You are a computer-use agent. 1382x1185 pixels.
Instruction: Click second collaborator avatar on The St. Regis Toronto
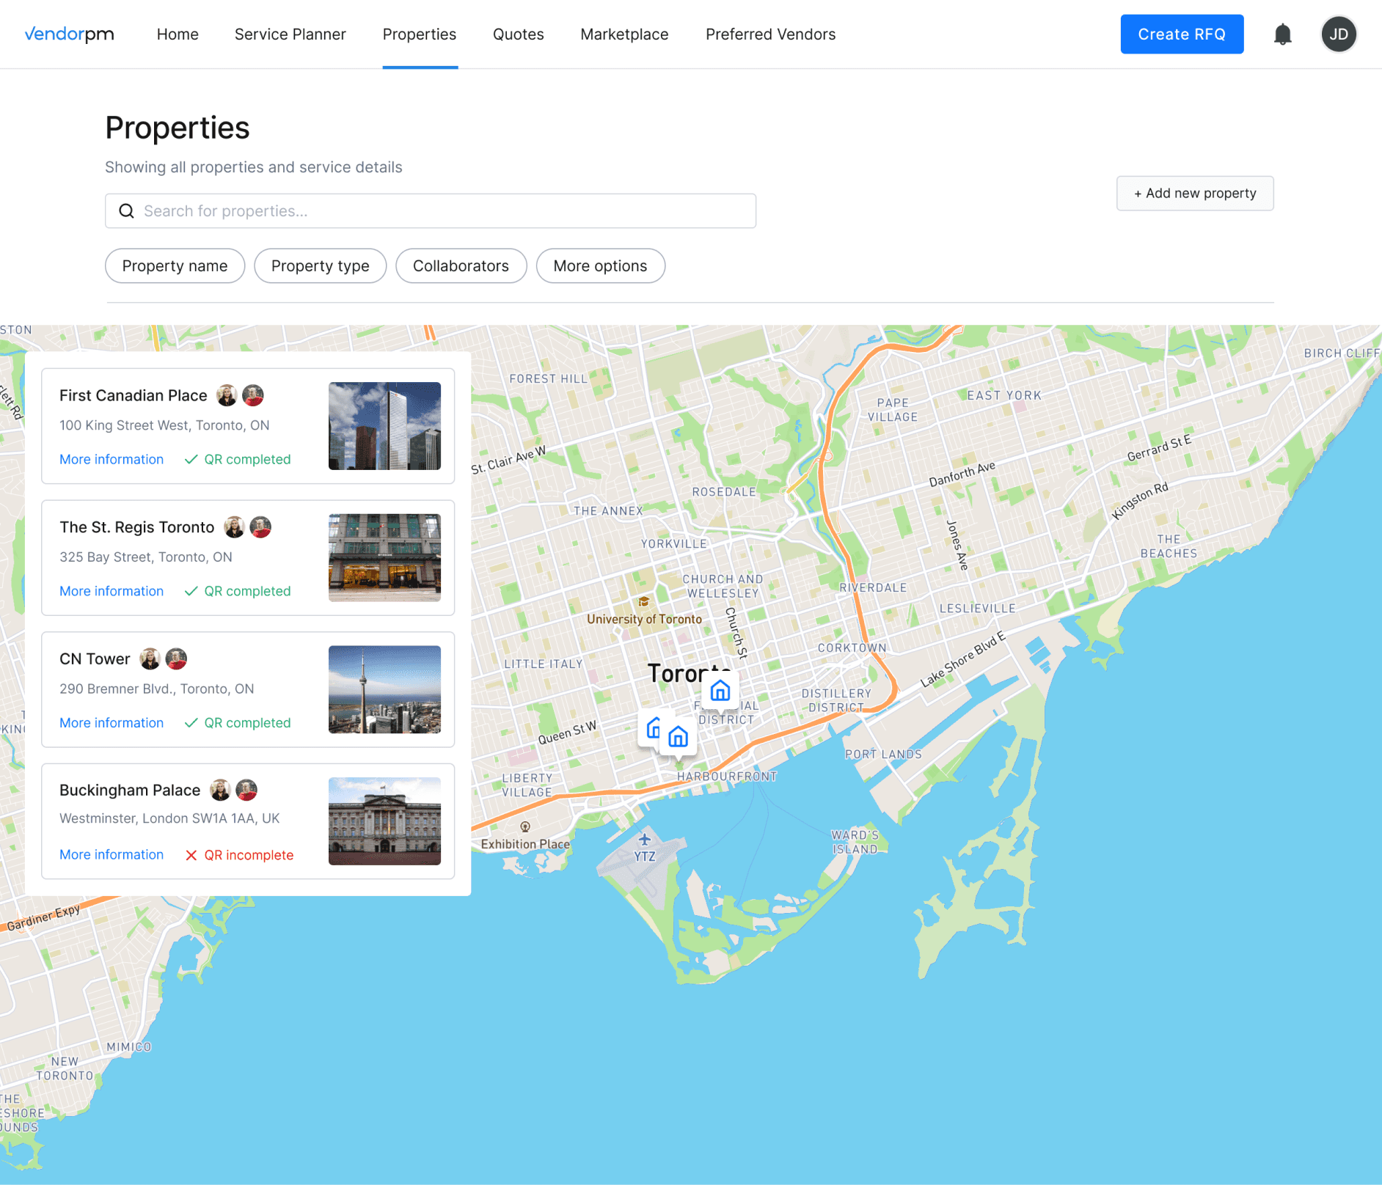pos(260,527)
